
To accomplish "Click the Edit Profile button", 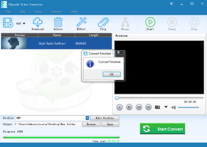I will [105, 118].
